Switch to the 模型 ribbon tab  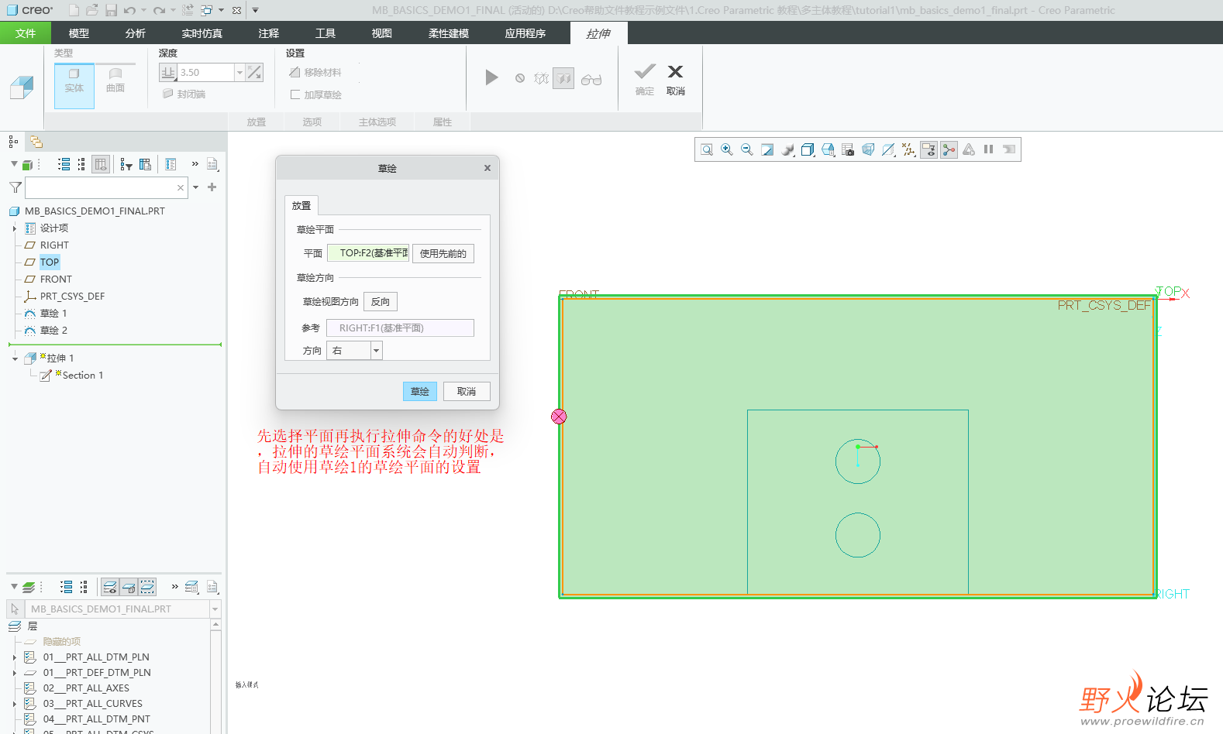(79, 33)
